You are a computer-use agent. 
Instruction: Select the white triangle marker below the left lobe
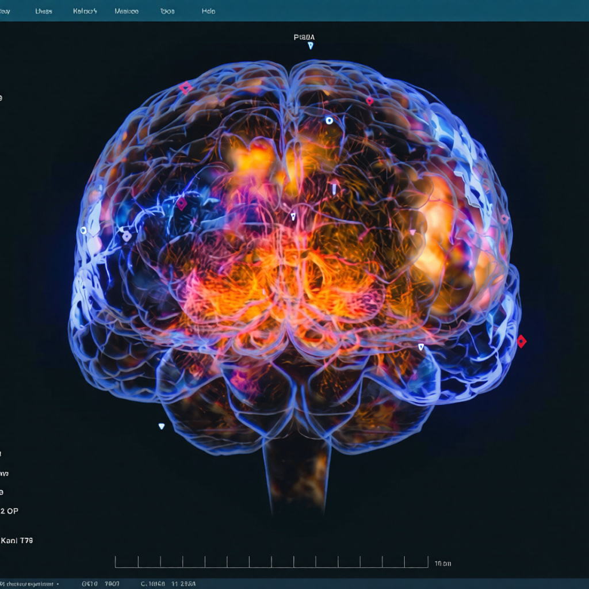click(162, 426)
